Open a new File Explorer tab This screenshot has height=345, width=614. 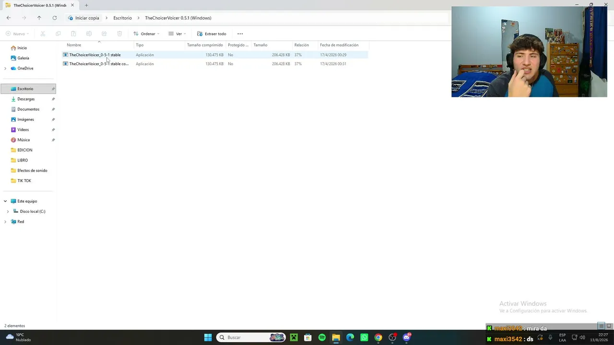point(86,5)
